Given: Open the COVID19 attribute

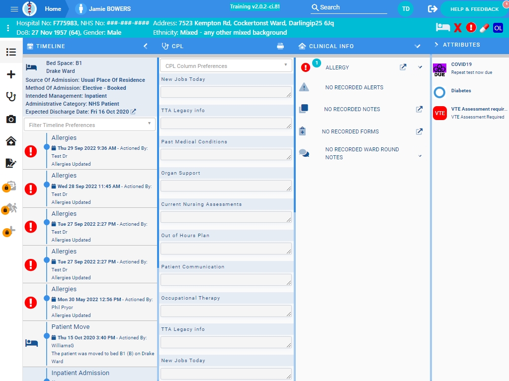Looking at the screenshot, I should tap(470, 68).
